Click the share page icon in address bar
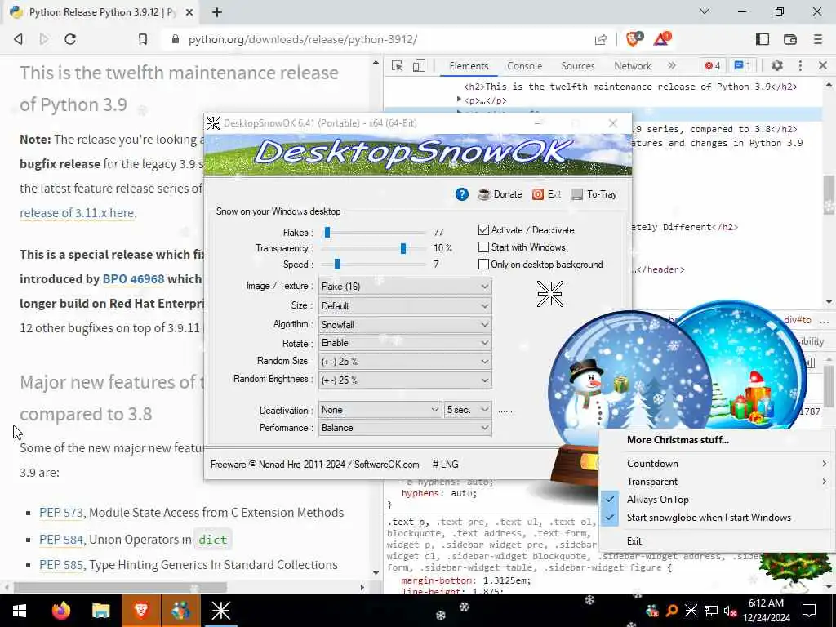 pos(601,39)
